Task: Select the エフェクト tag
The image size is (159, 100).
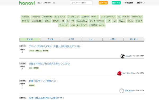Action: point(56,21)
